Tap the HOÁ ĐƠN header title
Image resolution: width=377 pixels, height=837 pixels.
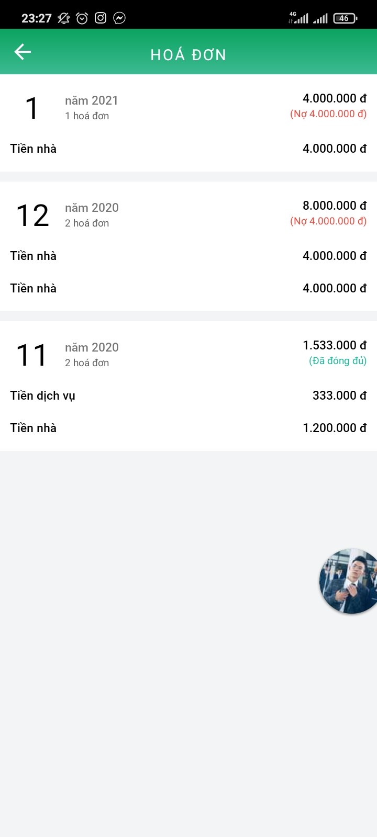pos(188,55)
